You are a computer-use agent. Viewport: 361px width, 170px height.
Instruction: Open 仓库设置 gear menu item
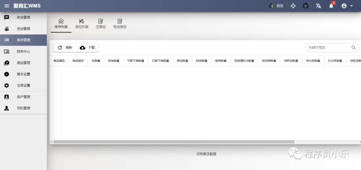point(23,85)
